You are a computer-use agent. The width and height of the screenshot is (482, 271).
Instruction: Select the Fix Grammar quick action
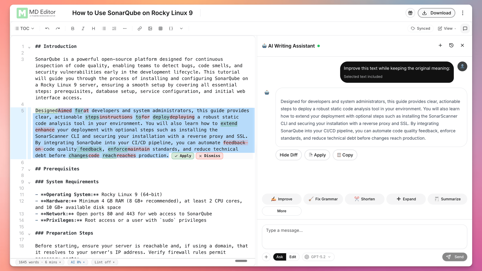[323, 199]
